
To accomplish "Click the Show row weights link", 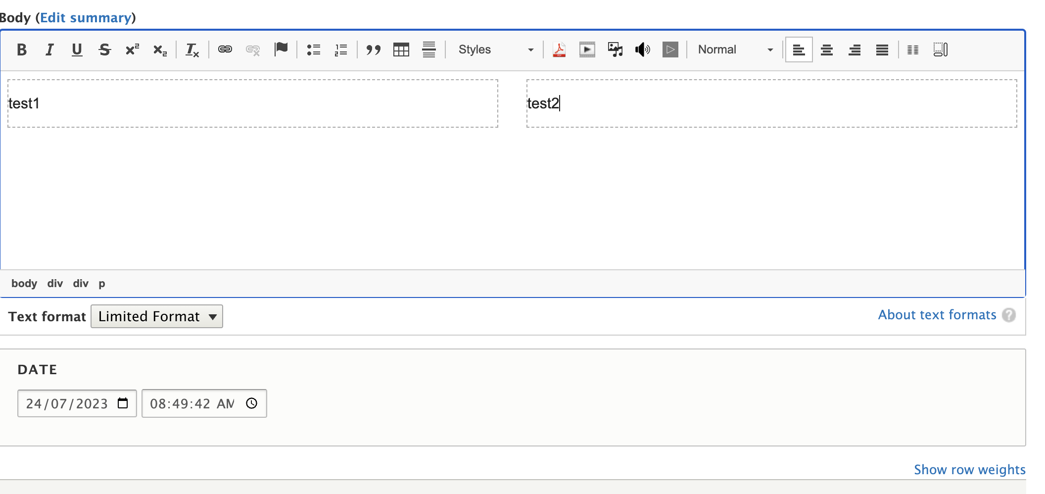I will pyautogui.click(x=969, y=469).
